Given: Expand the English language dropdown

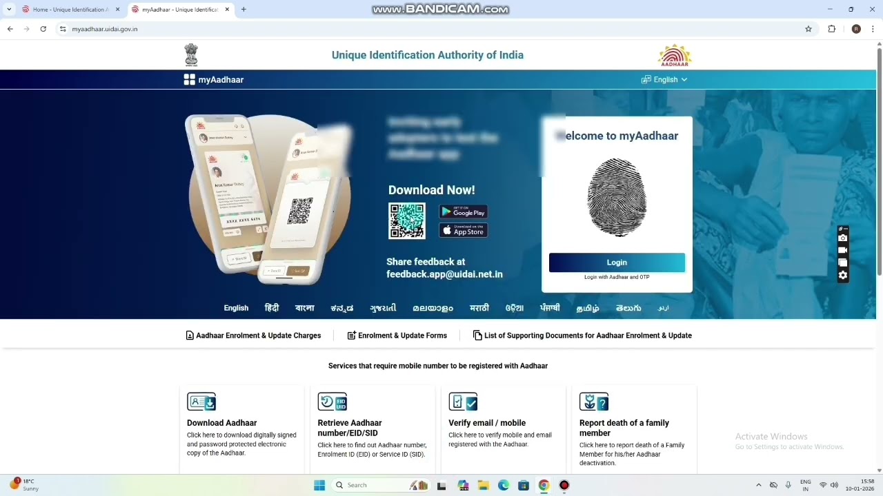Looking at the screenshot, I should click(x=664, y=80).
